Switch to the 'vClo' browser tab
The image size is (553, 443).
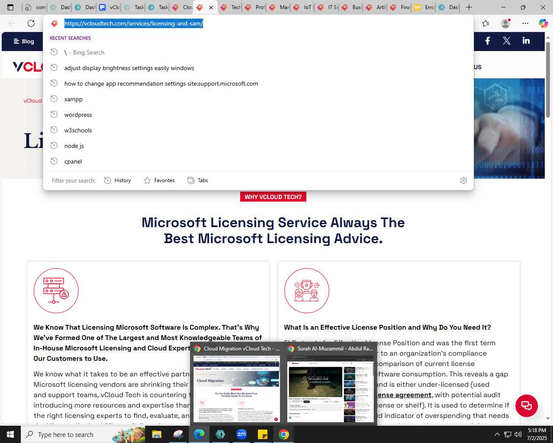[x=110, y=7]
